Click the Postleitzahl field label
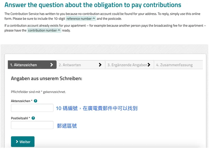 point(20,118)
